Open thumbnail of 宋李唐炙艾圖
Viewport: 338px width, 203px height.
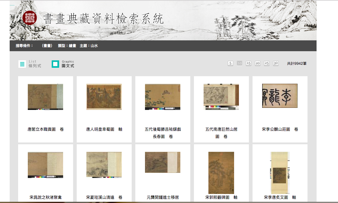(280, 173)
